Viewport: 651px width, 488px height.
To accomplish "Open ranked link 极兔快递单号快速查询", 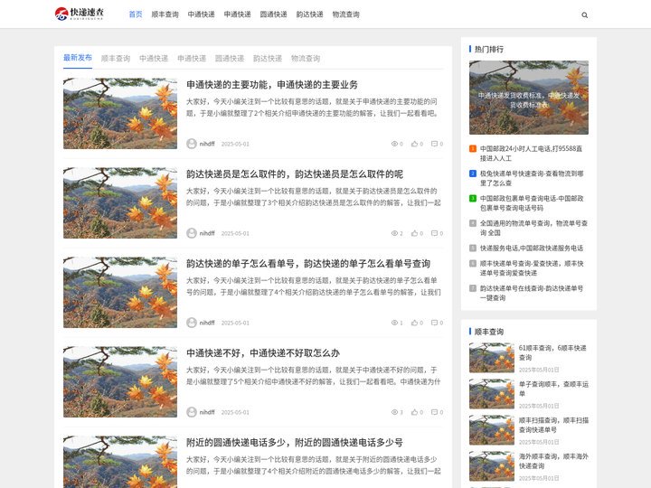I will 532,178.
